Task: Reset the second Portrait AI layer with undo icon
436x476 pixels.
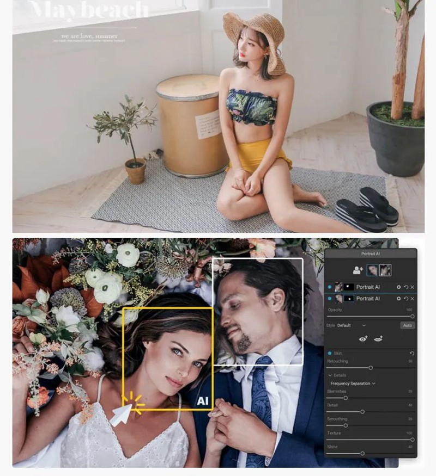Action: click(407, 299)
